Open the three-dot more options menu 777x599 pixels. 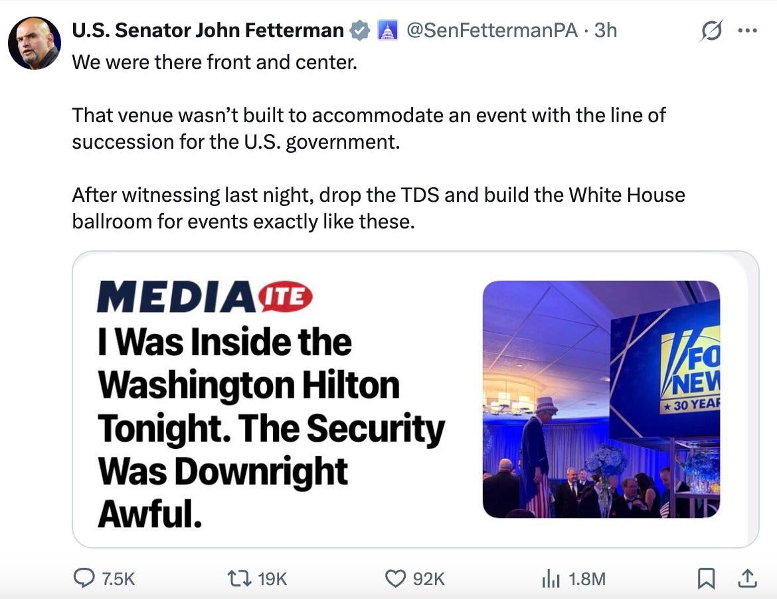[x=748, y=30]
